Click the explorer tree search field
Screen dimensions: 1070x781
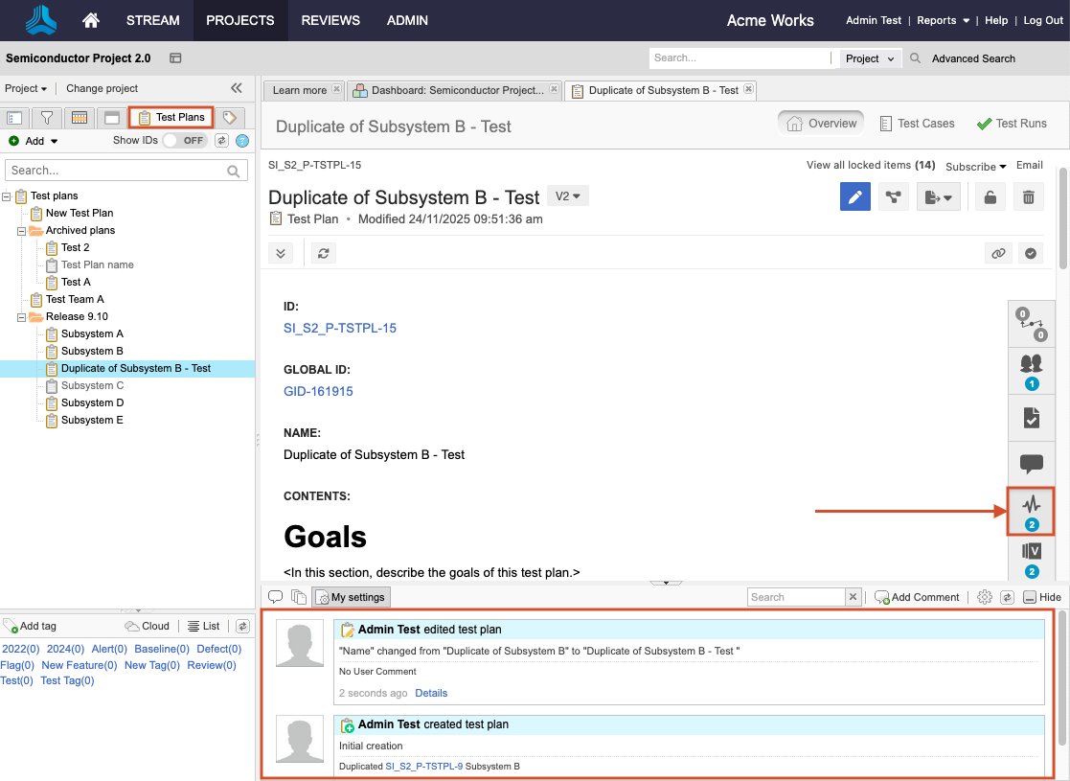(x=115, y=171)
